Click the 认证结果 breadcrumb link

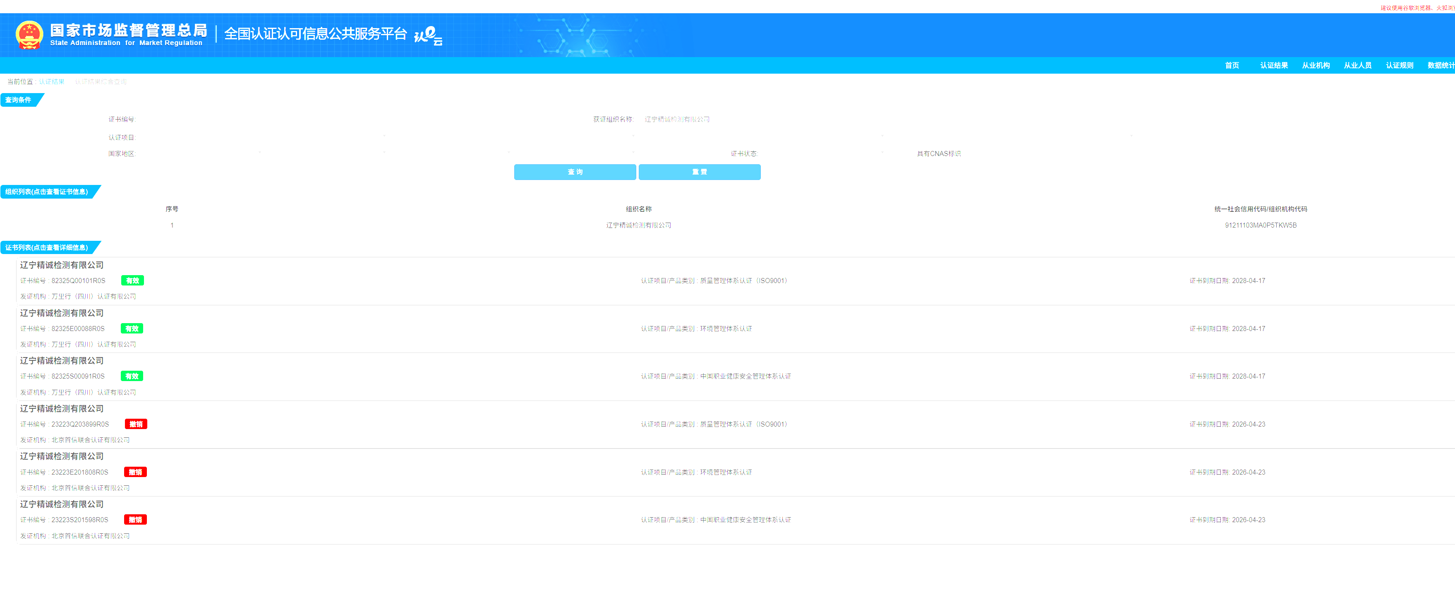52,82
